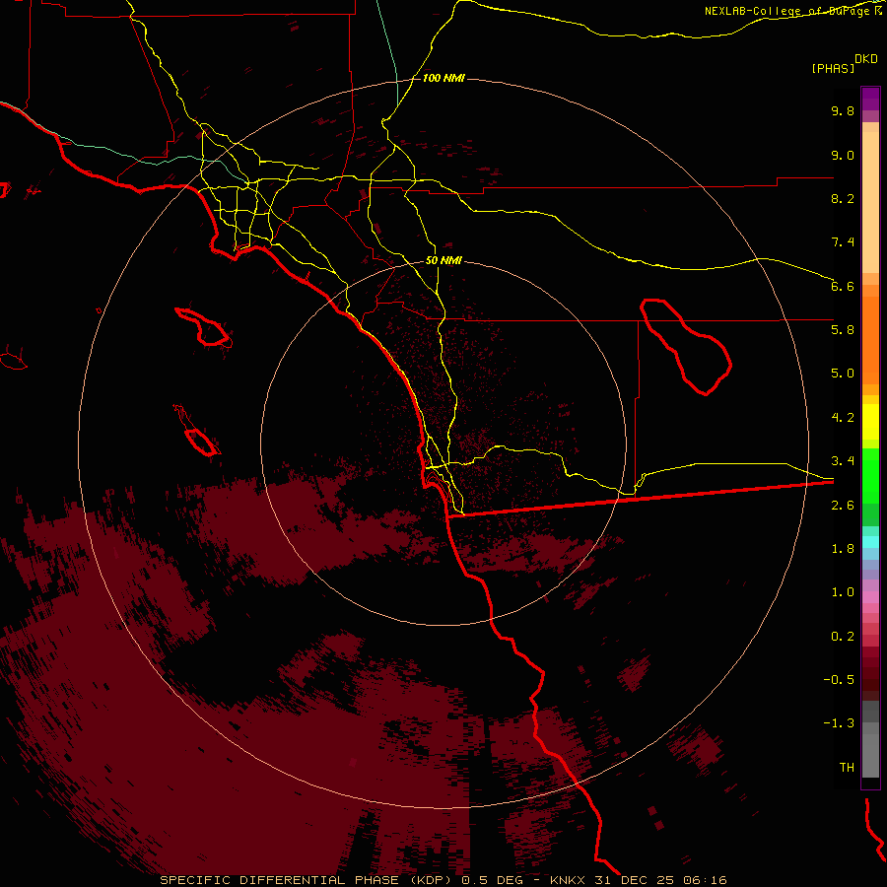Click the yellow segment of the color bar
Image resolution: width=887 pixels, height=887 pixels.
(x=870, y=422)
